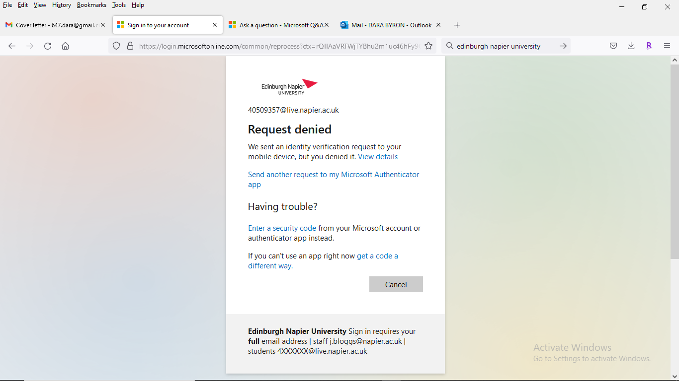679x381 pixels.
Task: Open the Firefox application menu
Action: tap(667, 46)
